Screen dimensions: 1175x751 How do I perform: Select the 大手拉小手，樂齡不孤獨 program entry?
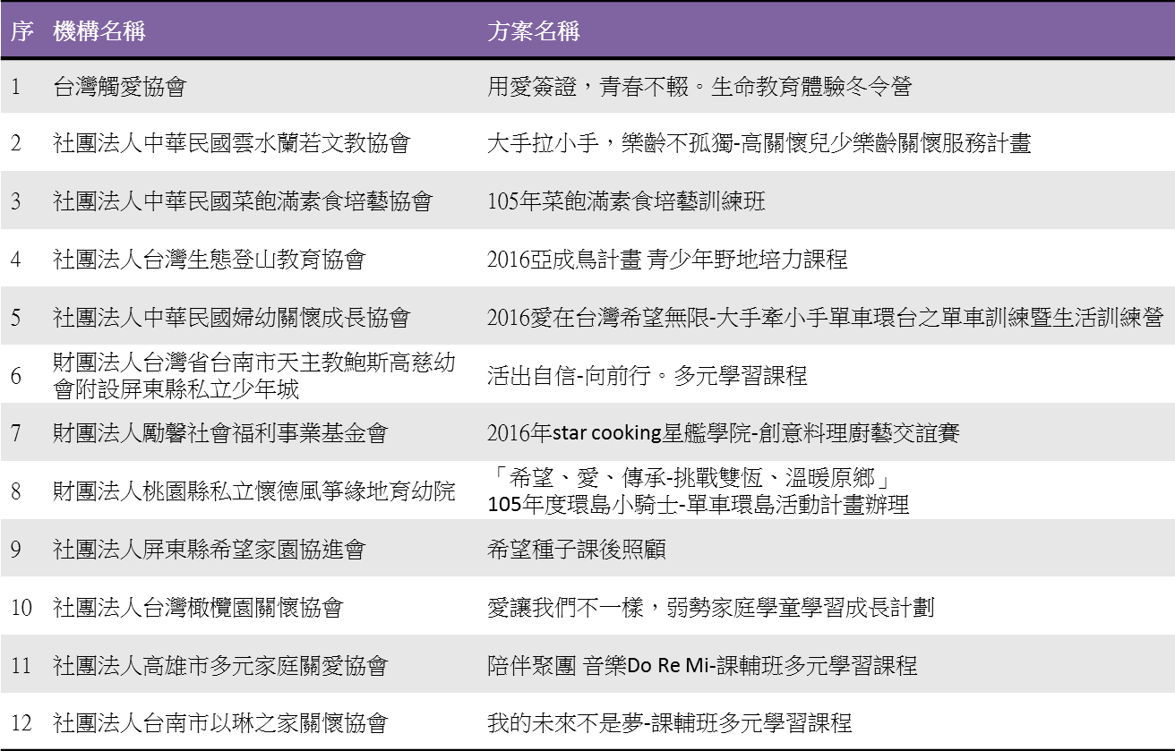pyautogui.click(x=759, y=143)
